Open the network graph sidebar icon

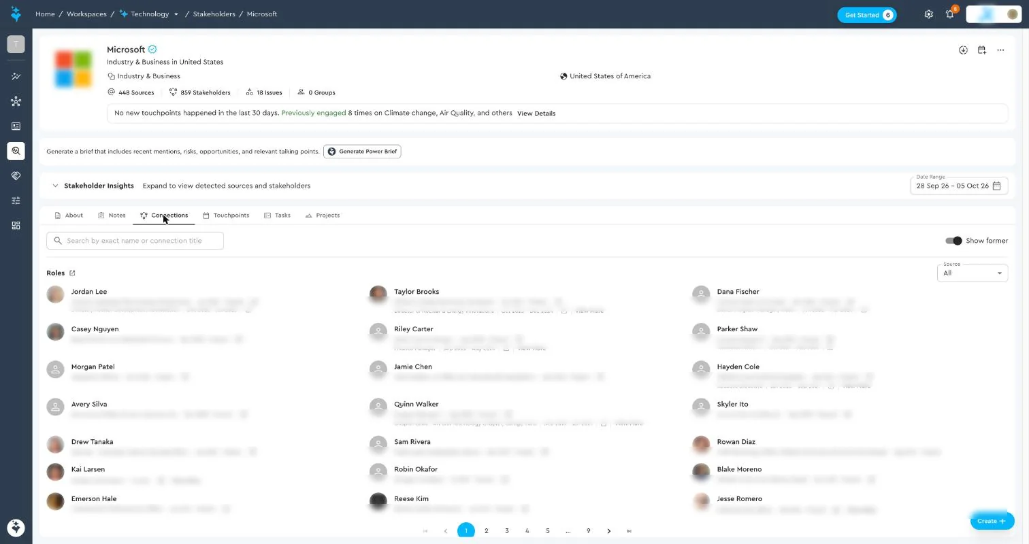(16, 101)
